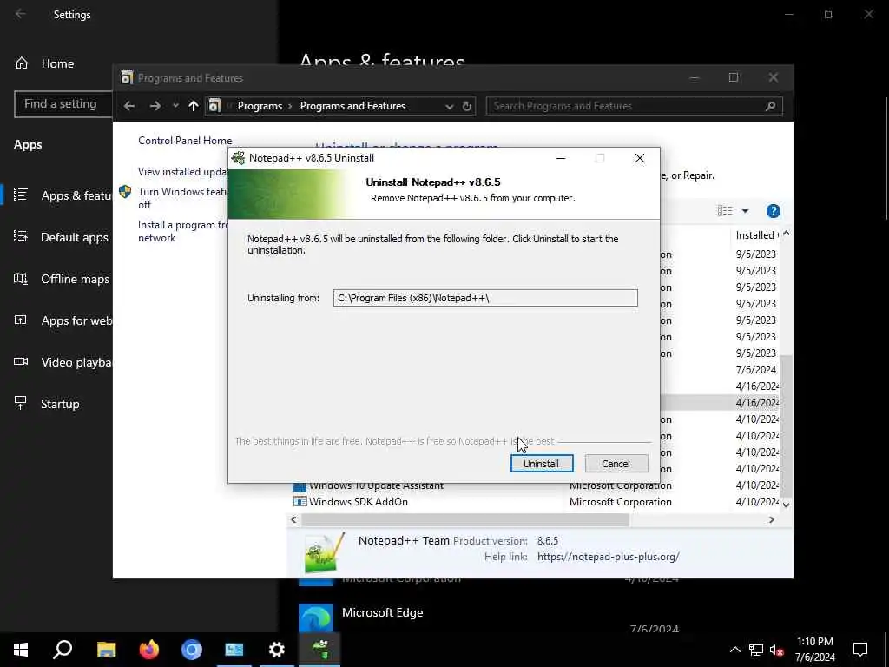This screenshot has height=667, width=889.
Task: Open the clock and calendar flyout
Action: (x=814, y=650)
